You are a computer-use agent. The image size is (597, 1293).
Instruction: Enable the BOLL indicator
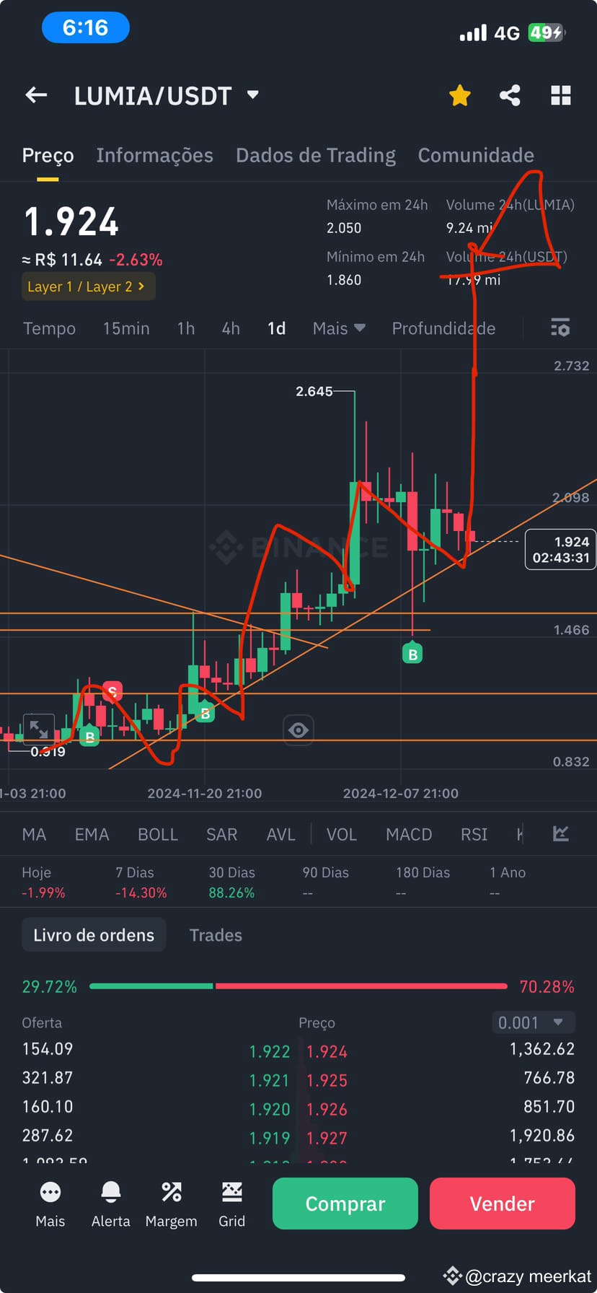click(x=158, y=834)
